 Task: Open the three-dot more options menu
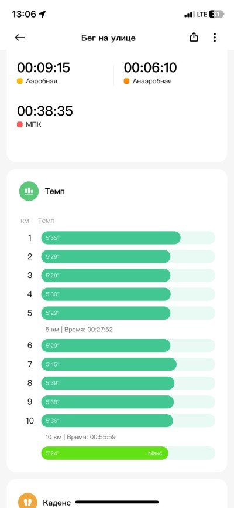[215, 38]
